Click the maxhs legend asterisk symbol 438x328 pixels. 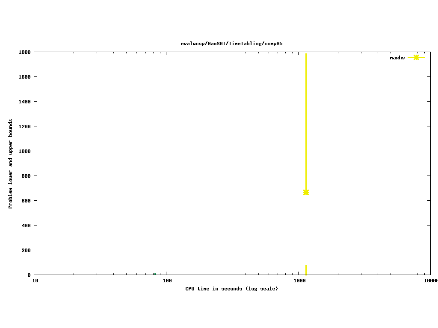[x=416, y=57]
